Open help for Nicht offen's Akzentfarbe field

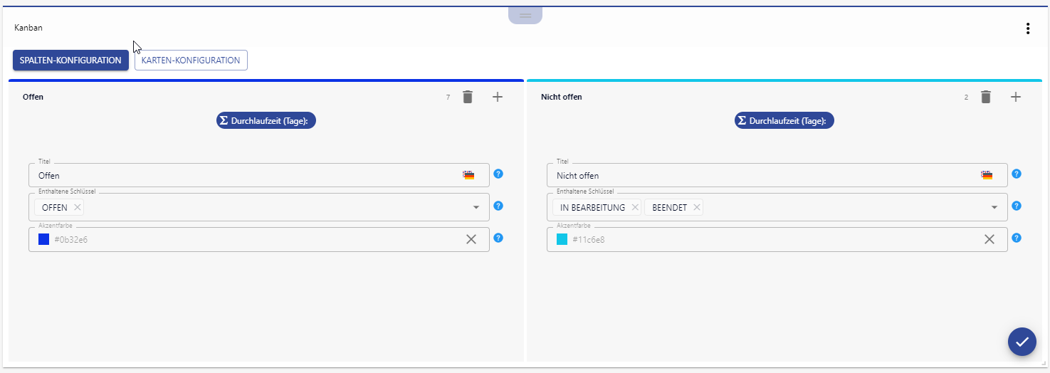pos(1017,238)
